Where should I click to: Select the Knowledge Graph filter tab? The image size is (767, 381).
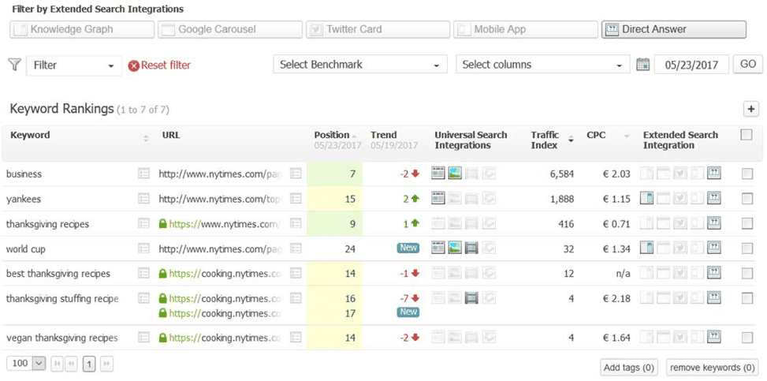point(82,29)
